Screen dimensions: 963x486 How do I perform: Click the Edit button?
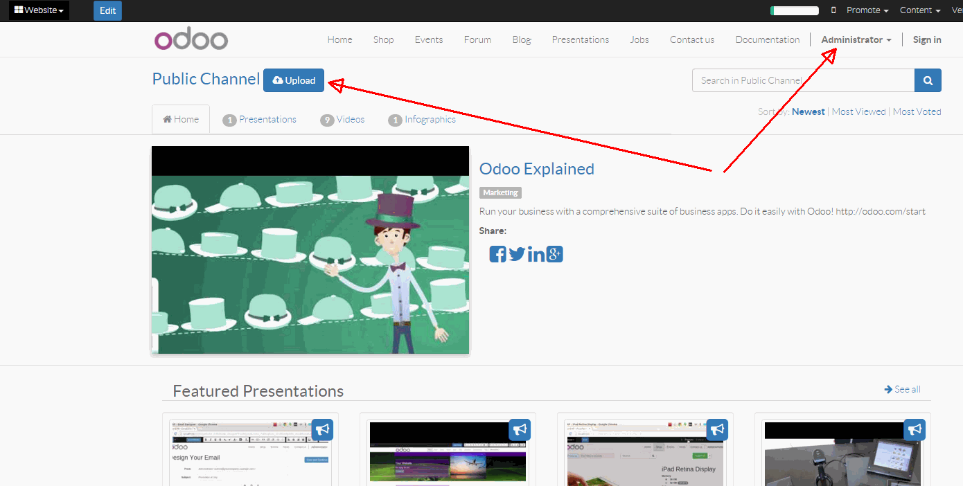[x=107, y=10]
